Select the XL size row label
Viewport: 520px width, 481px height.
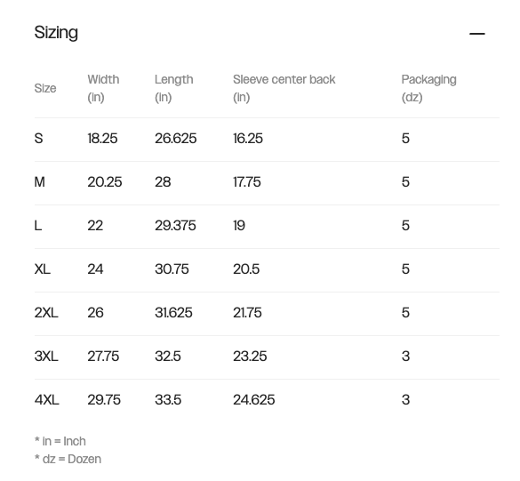click(42, 269)
